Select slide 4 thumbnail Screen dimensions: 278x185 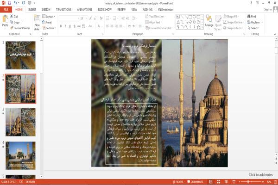[x=20, y=155]
